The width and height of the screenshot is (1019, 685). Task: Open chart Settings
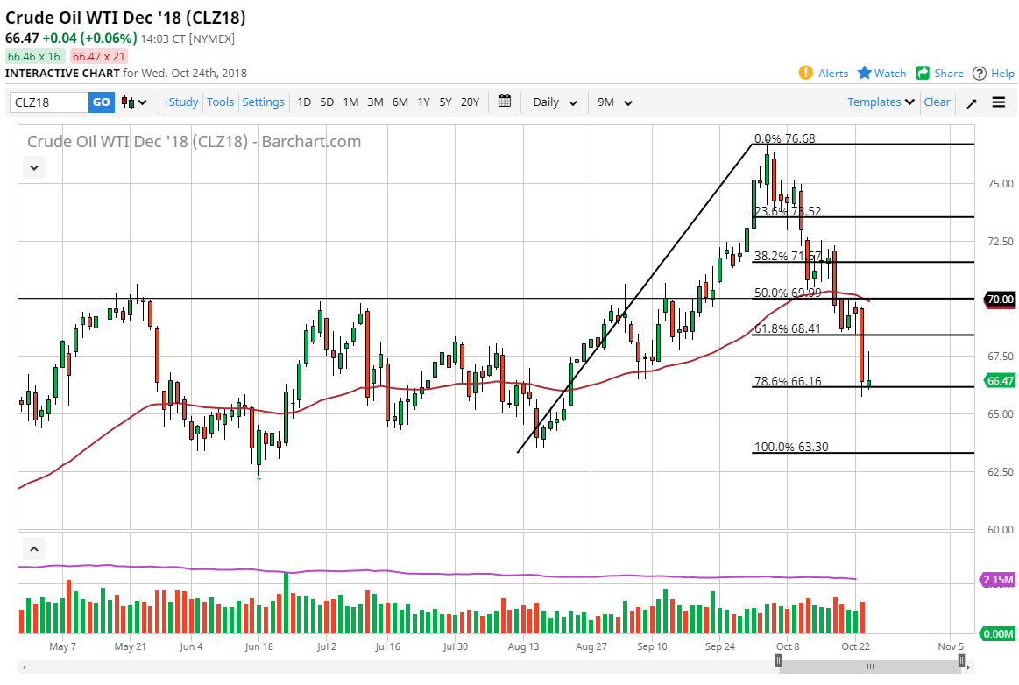[263, 102]
